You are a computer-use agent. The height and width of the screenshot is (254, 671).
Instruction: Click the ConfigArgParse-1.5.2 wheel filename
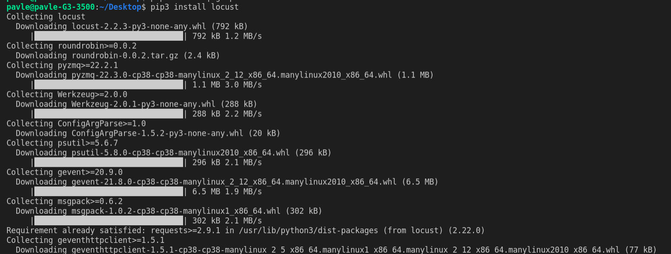(158, 133)
